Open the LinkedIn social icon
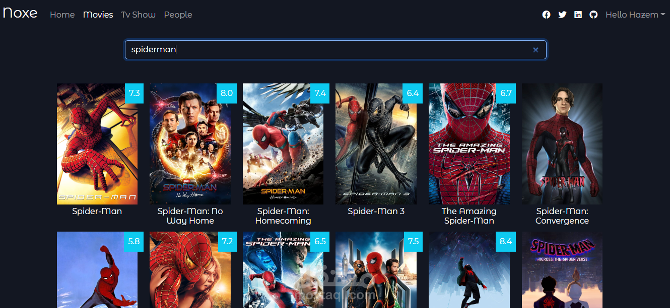670x308 pixels. point(578,15)
